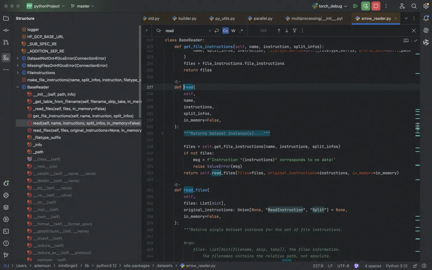This screenshot has width=432, height=270.
Task: Open the AI Assistant spiral icon
Action: [426, 30]
